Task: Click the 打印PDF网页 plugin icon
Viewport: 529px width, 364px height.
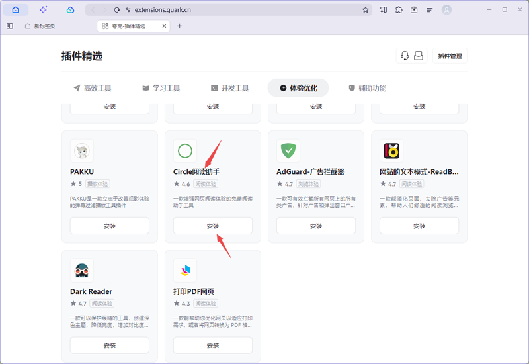Action: (x=185, y=270)
